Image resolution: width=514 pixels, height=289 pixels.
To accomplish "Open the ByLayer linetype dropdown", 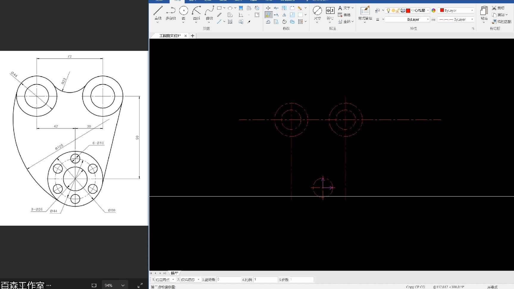I will [456, 19].
